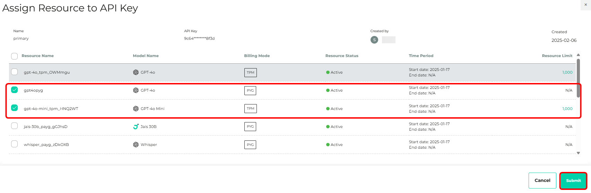The width and height of the screenshot is (591, 193).
Task: Click the gpt-4o-mini_tpm_HNQ2WT resource name
Action: click(51, 109)
